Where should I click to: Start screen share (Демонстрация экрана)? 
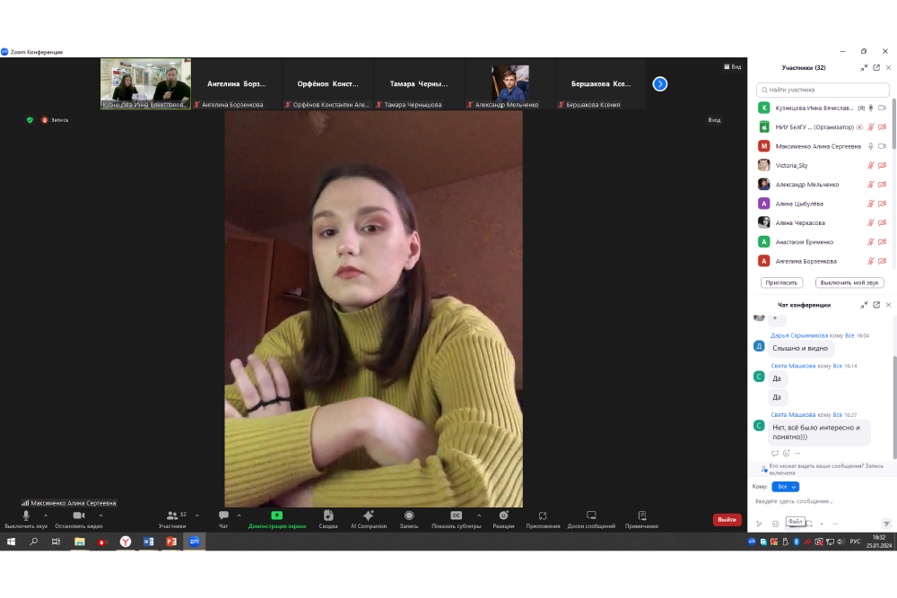[277, 516]
